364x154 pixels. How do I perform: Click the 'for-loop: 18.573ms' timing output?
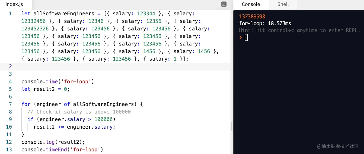265,23
